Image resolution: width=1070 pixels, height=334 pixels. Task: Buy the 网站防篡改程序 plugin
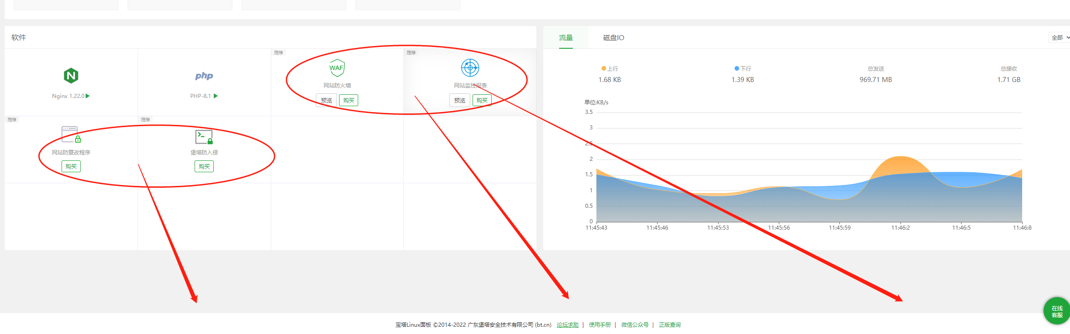[71, 166]
